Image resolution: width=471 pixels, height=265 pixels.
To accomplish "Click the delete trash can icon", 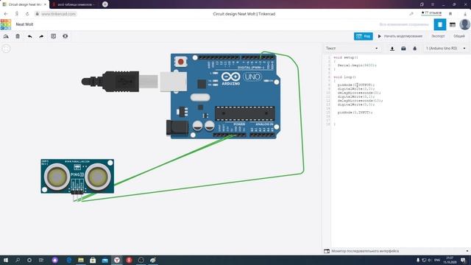I will 18,36.
